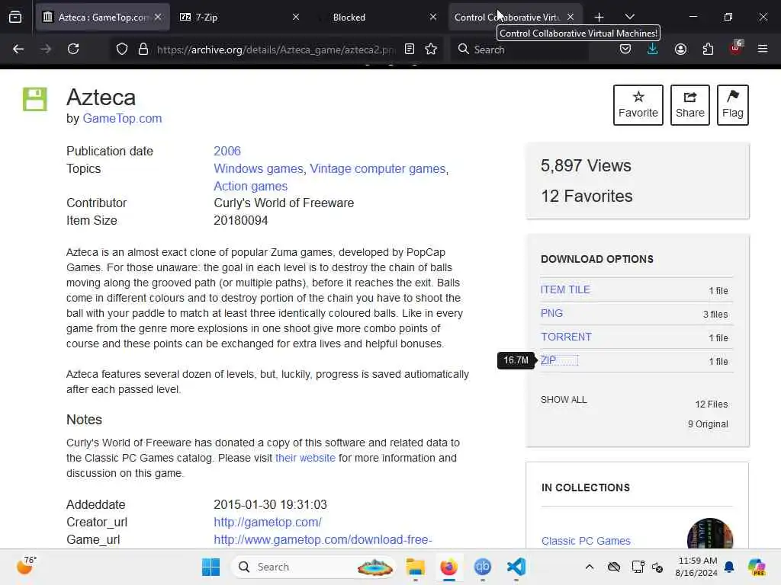Image resolution: width=781 pixels, height=585 pixels.
Task: Open the http://gametop.com/ Creator_url link
Action: pos(268,522)
